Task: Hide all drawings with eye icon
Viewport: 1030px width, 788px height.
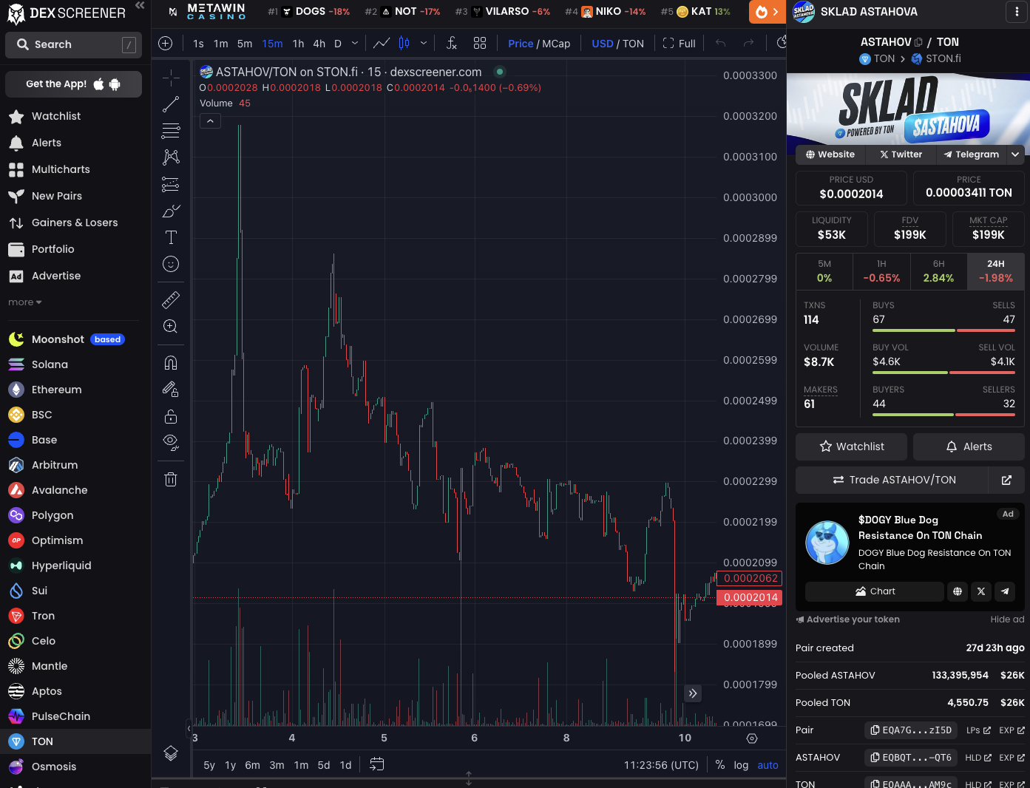Action: coord(171,443)
